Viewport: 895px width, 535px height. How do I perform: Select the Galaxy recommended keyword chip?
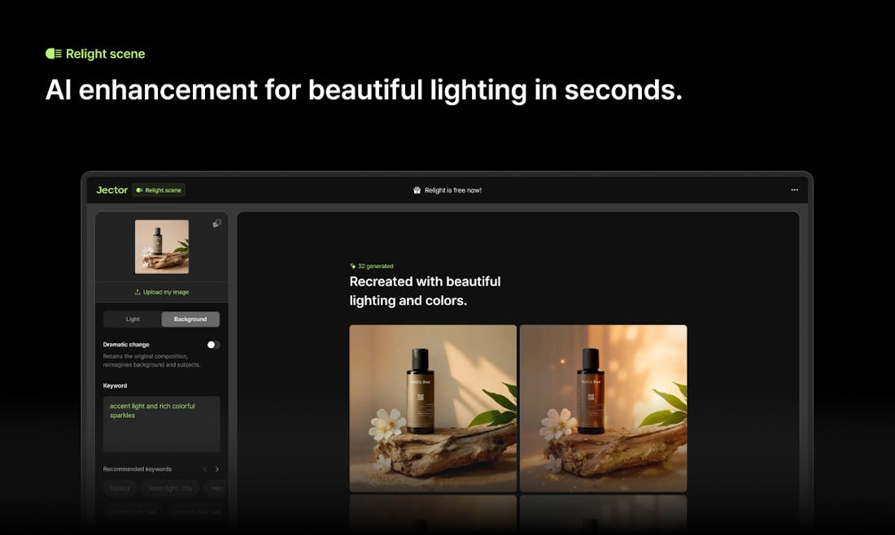pyautogui.click(x=120, y=488)
